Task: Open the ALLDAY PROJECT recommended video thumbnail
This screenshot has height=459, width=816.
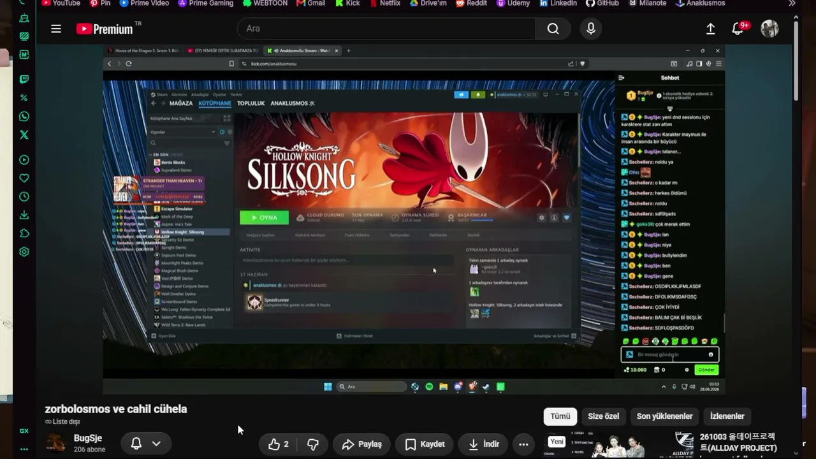Action: click(x=618, y=445)
